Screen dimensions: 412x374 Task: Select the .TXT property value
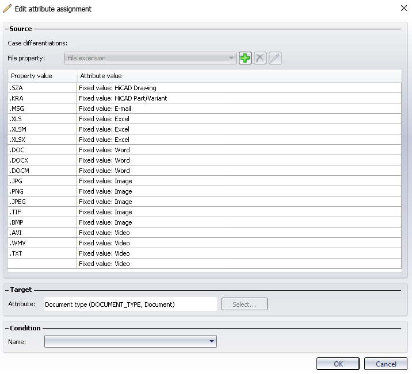click(x=43, y=253)
